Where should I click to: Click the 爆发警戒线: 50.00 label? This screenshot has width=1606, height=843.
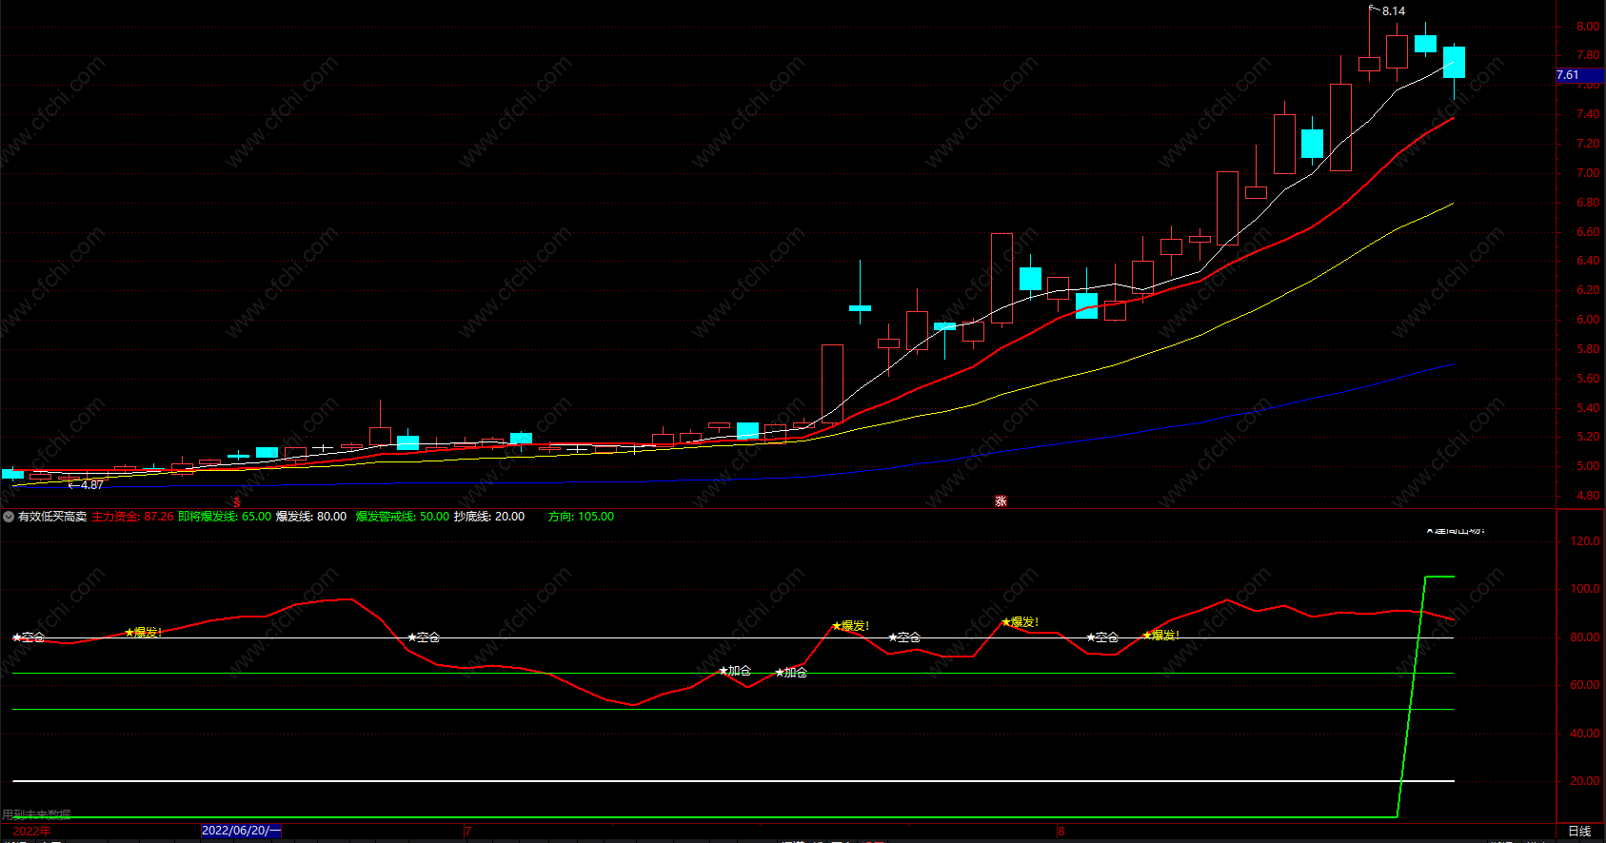(x=402, y=517)
